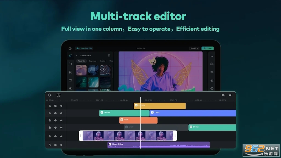Select the orange Filter clip on timeline
This screenshot has height=158, width=281.
(138, 120)
